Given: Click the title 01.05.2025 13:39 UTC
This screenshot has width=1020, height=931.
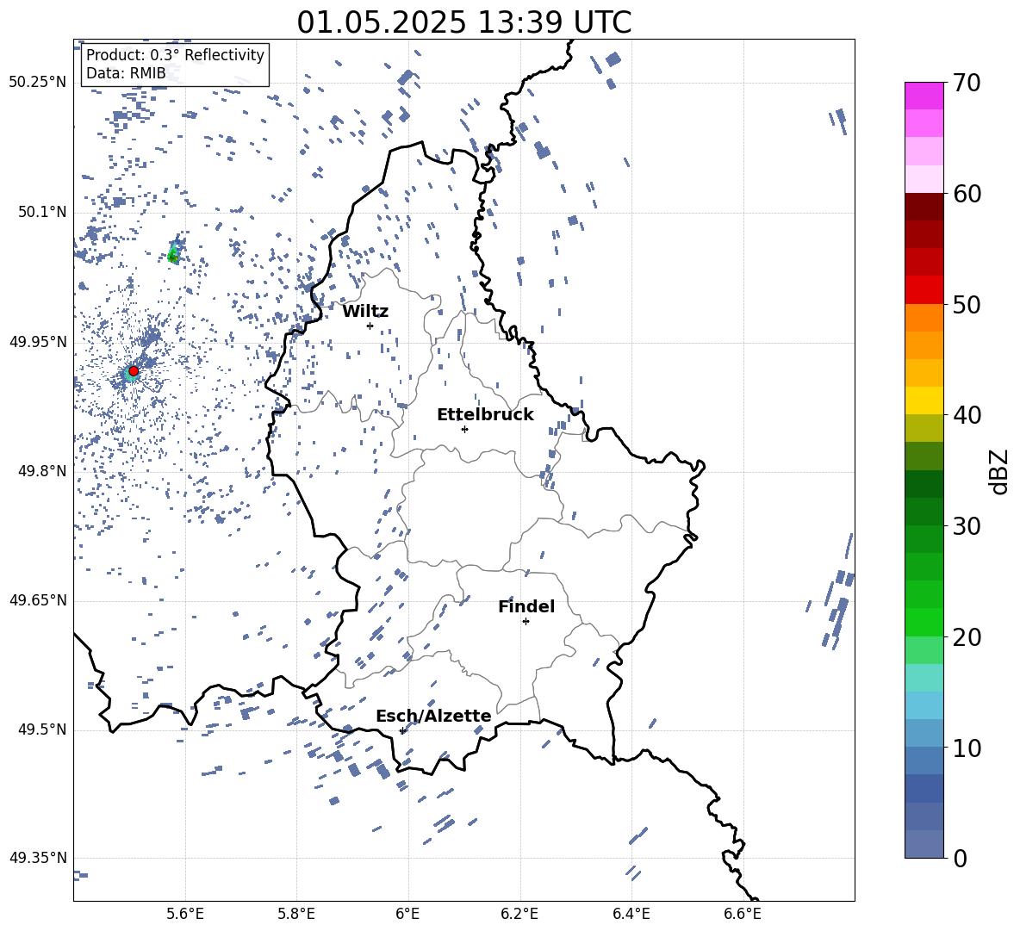Looking at the screenshot, I should tap(463, 22).
